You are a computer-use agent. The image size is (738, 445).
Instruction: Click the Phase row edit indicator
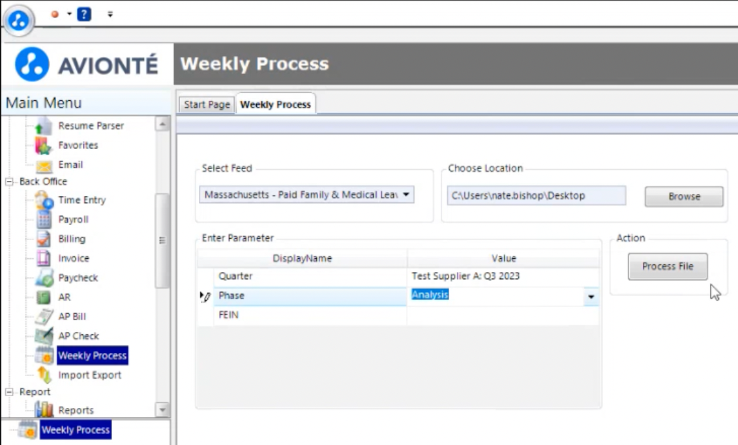205,297
